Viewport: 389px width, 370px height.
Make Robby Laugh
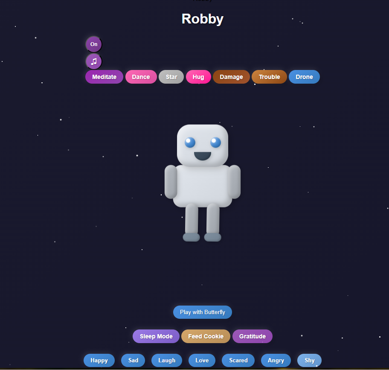[167, 360]
